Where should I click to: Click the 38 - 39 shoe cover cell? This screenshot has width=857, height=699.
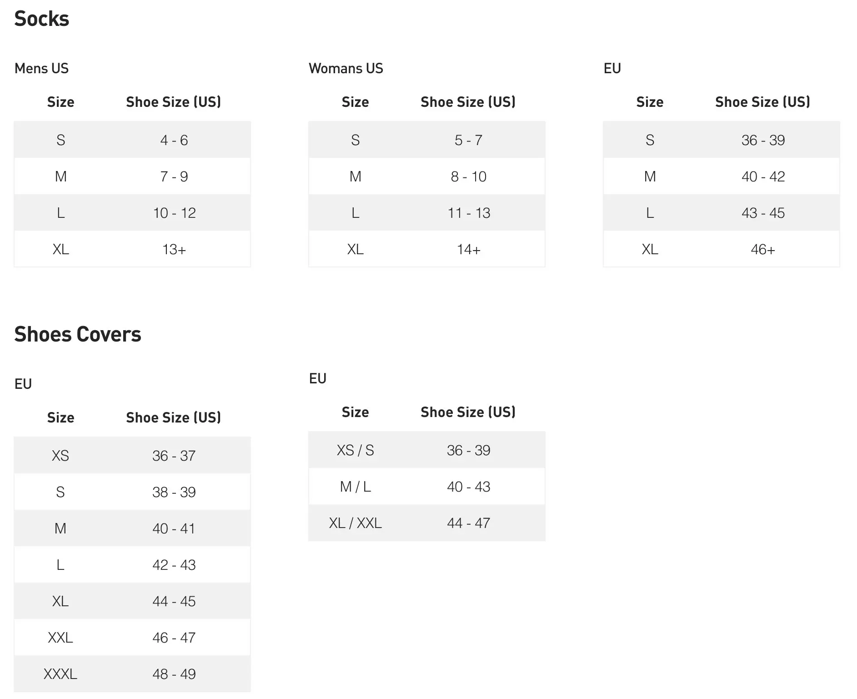tap(174, 492)
